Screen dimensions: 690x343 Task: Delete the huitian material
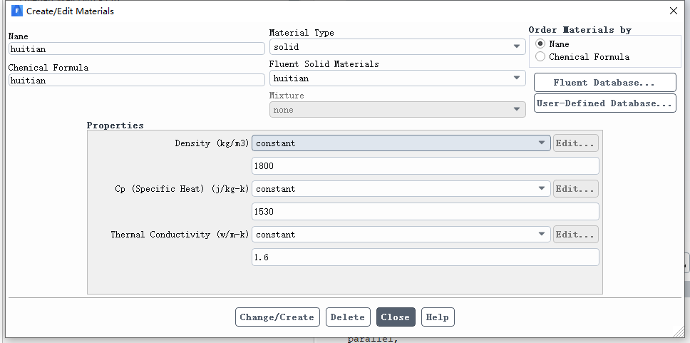pos(348,317)
